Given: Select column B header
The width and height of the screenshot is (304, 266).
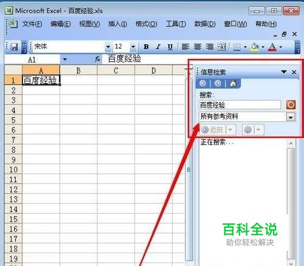Looking at the screenshot, I should [78, 70].
